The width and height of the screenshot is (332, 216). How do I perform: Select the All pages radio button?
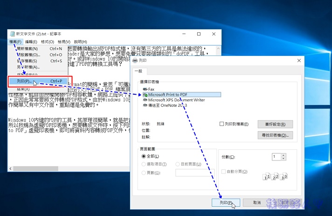tap(144, 156)
